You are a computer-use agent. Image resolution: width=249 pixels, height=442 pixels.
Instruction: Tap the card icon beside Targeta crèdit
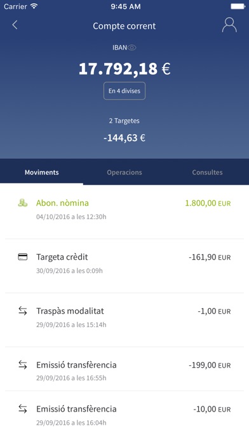coord(23,257)
